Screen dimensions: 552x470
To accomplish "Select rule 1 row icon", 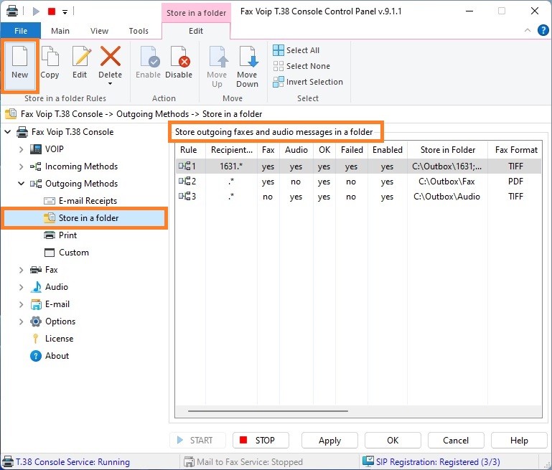I will [x=184, y=166].
